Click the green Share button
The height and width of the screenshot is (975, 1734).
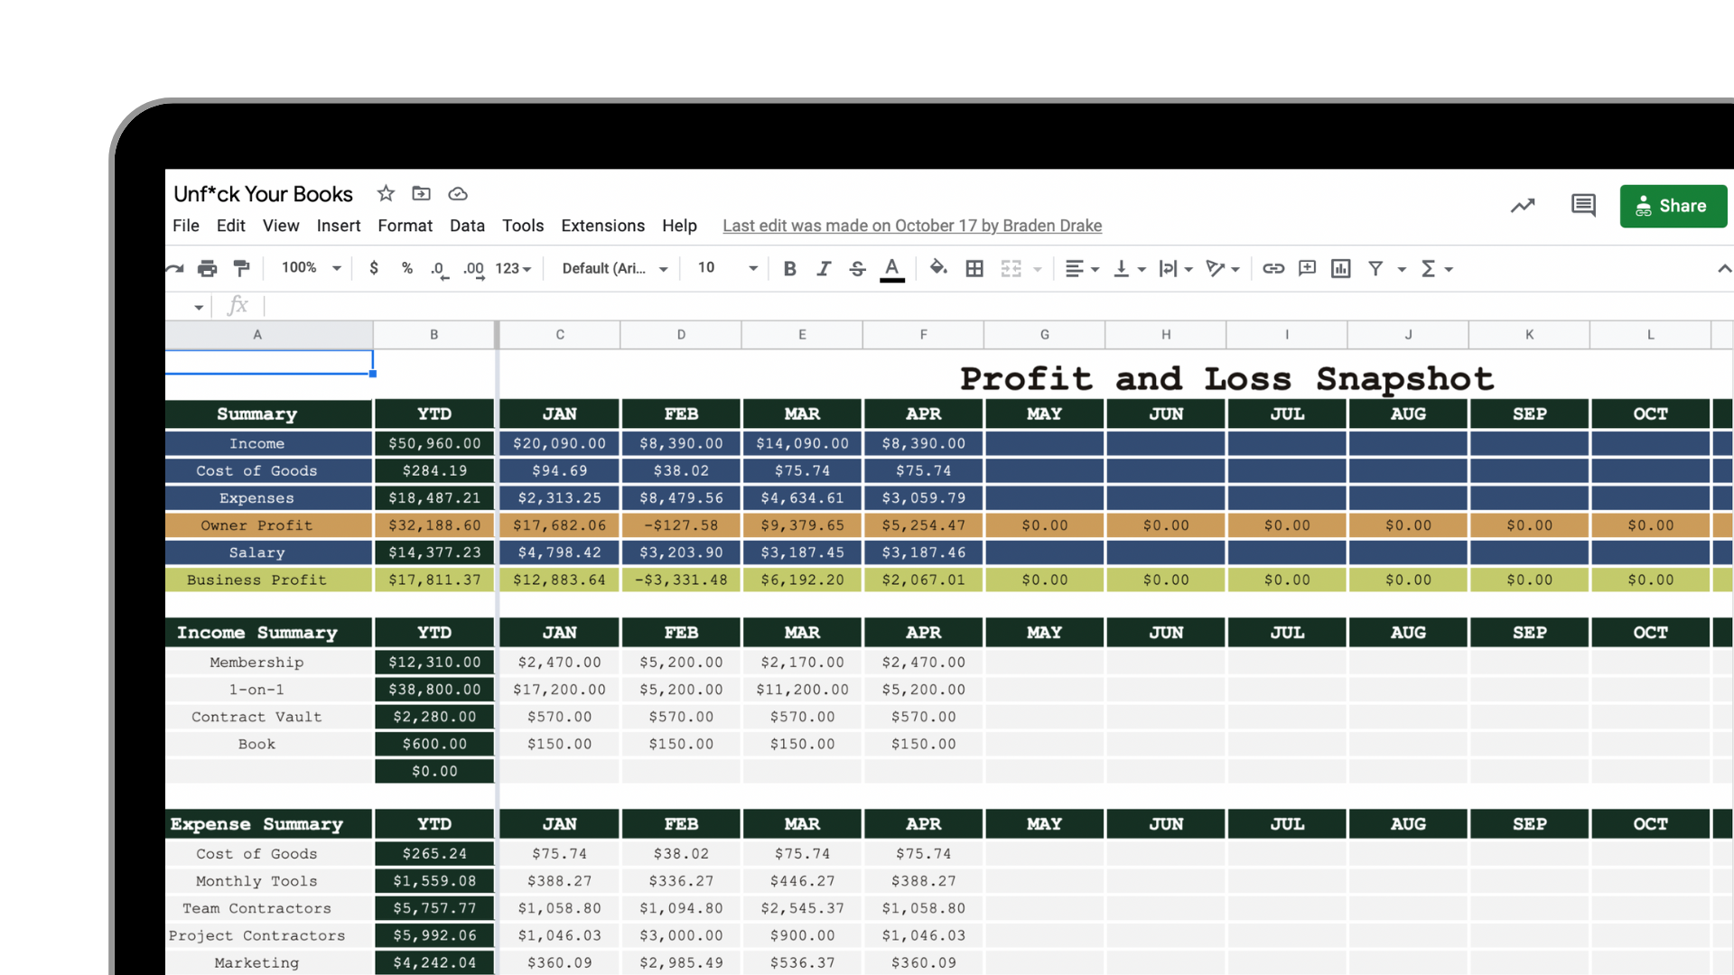pyautogui.click(x=1673, y=206)
